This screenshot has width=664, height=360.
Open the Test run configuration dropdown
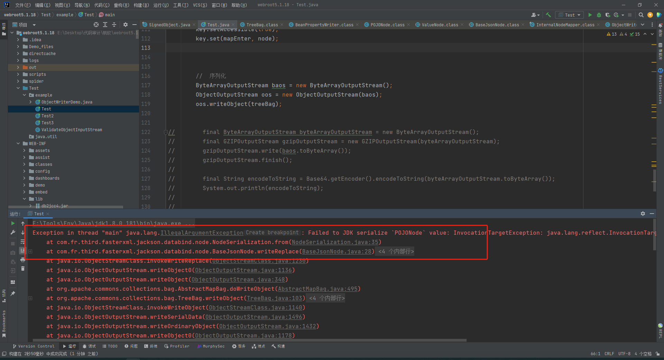(570, 15)
